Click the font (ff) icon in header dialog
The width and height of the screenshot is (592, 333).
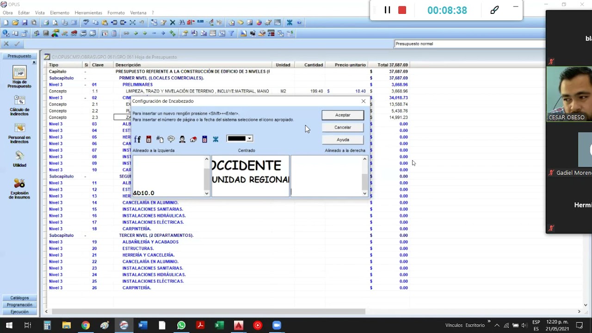coord(137,139)
